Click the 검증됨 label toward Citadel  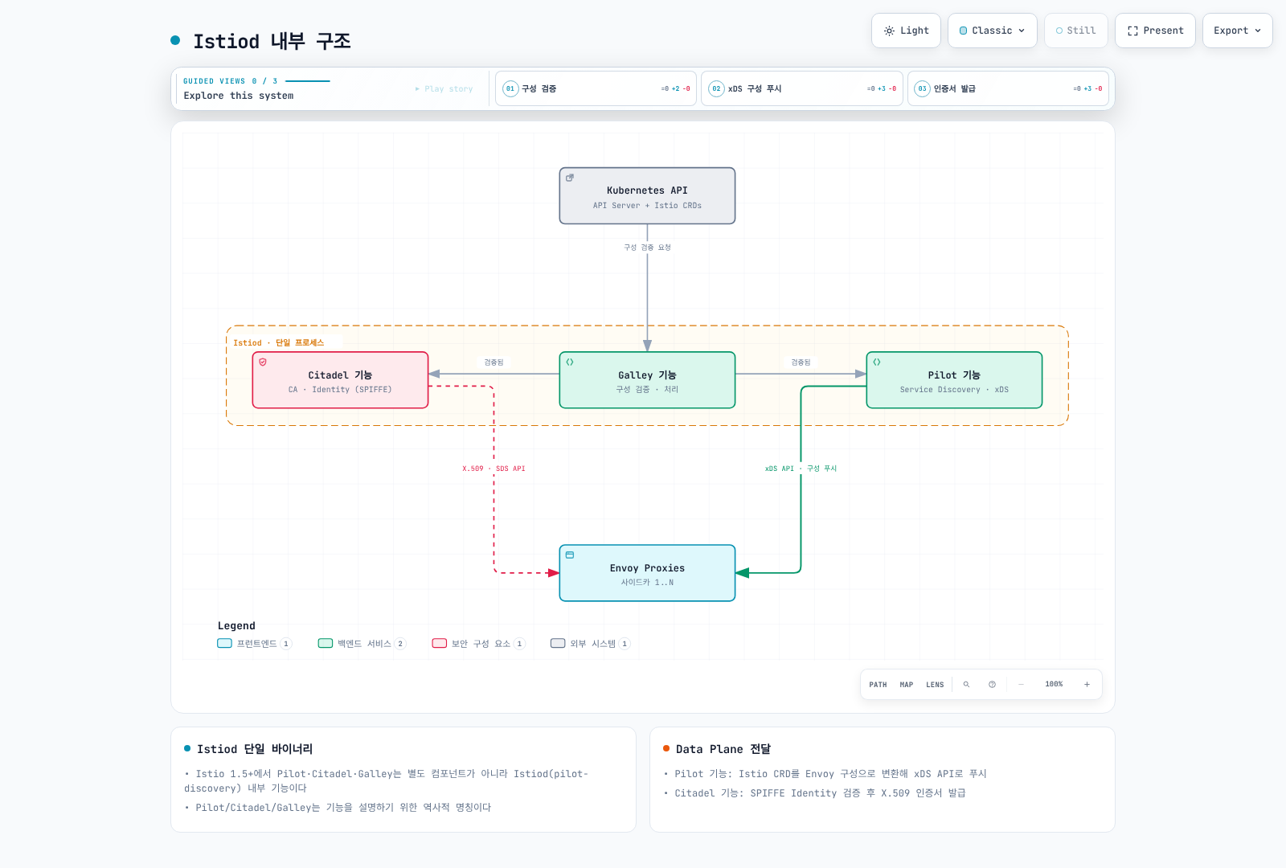(494, 362)
